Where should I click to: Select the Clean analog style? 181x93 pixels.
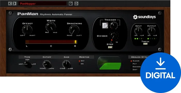click(x=135, y=61)
